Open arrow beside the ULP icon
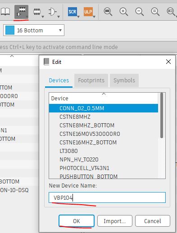 pyautogui.click(x=94, y=17)
